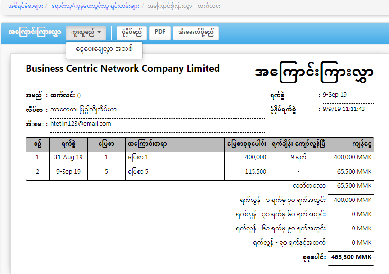Click the overdue value 9 ရက်
The image size is (389, 274).
point(299,157)
